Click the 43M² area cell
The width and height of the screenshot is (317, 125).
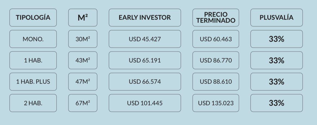tap(83, 60)
